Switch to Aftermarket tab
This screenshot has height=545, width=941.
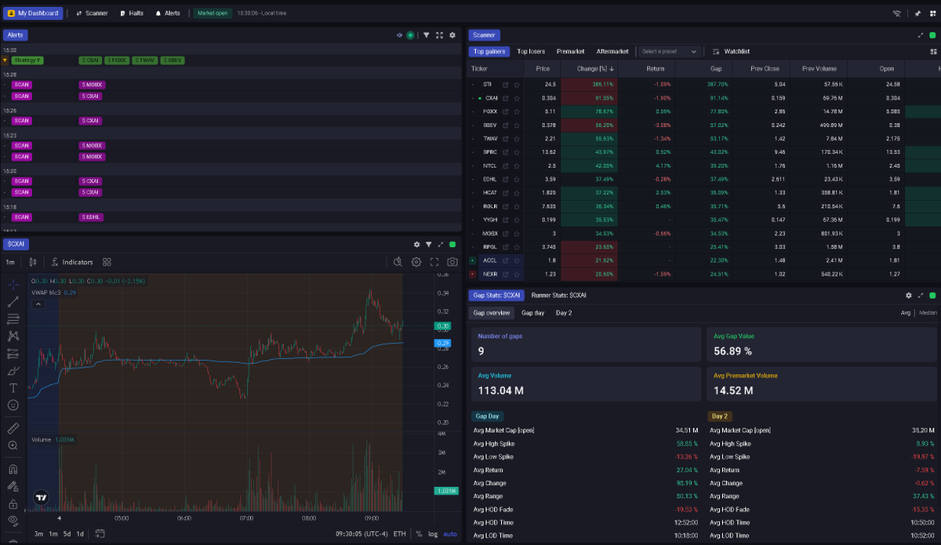612,52
